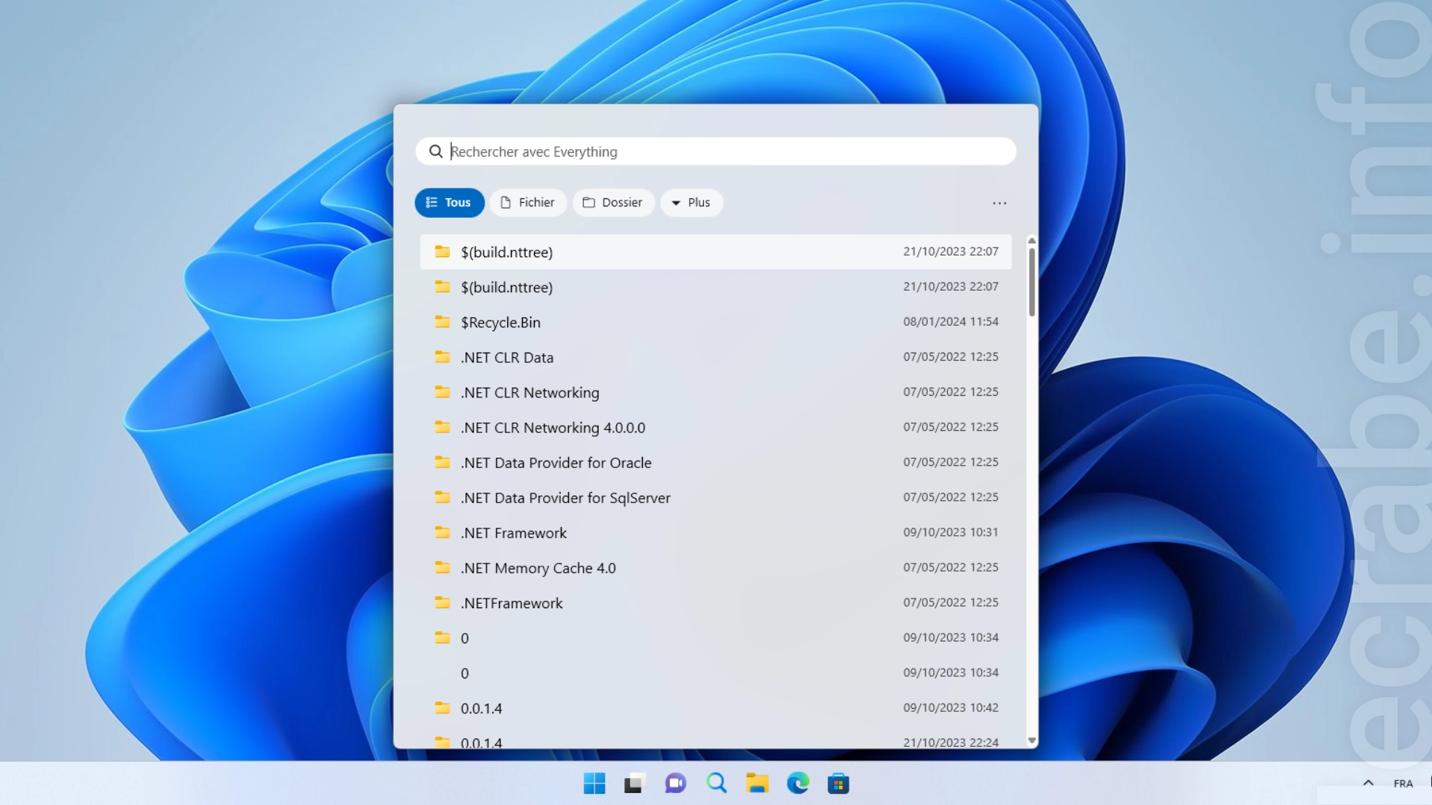Click the 09/10/2023 10:31 date entry
Image resolution: width=1432 pixels, height=805 pixels.
(950, 532)
